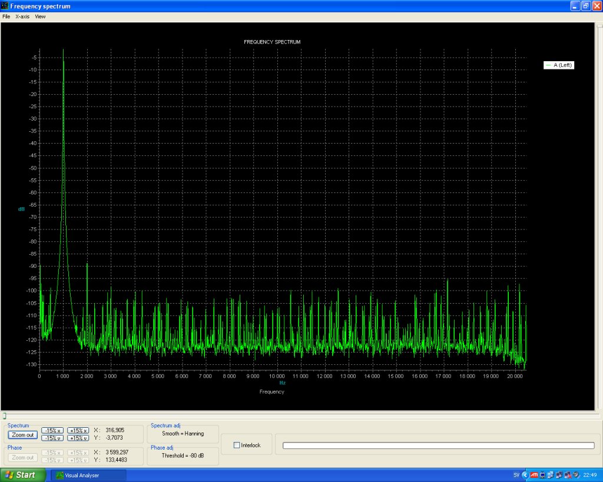Click Phase Y value 133,4483
603x482 pixels.
pos(116,460)
